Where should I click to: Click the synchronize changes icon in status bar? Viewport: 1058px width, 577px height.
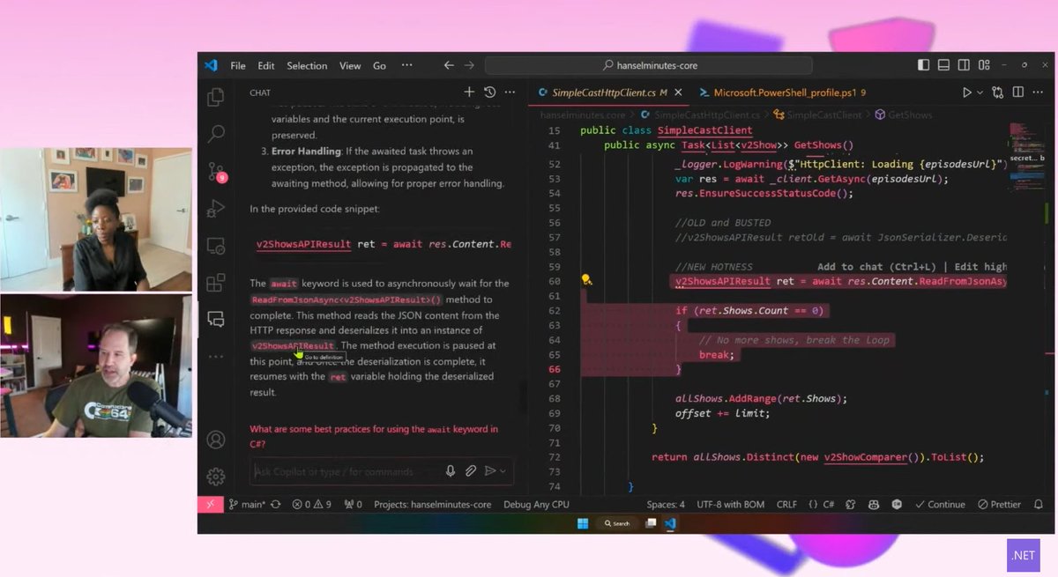tap(276, 505)
